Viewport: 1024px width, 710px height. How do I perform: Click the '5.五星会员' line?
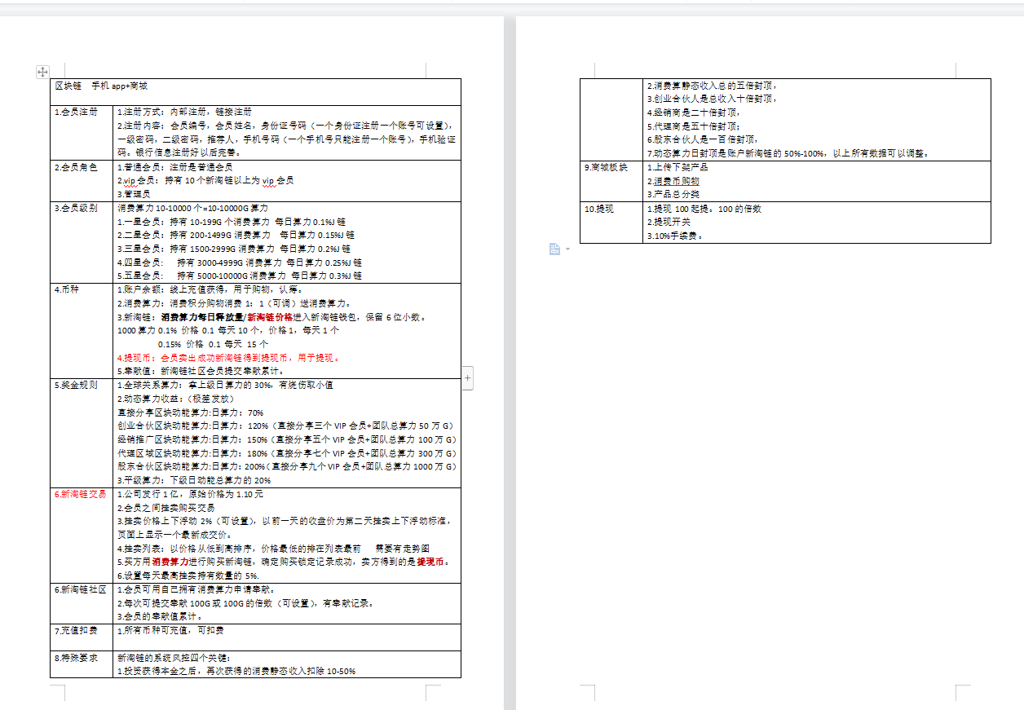240,276
